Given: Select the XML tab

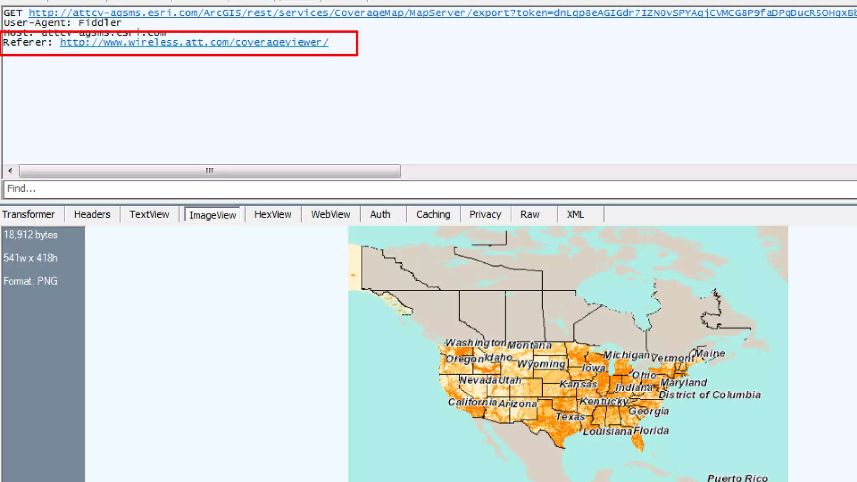Looking at the screenshot, I should [575, 215].
